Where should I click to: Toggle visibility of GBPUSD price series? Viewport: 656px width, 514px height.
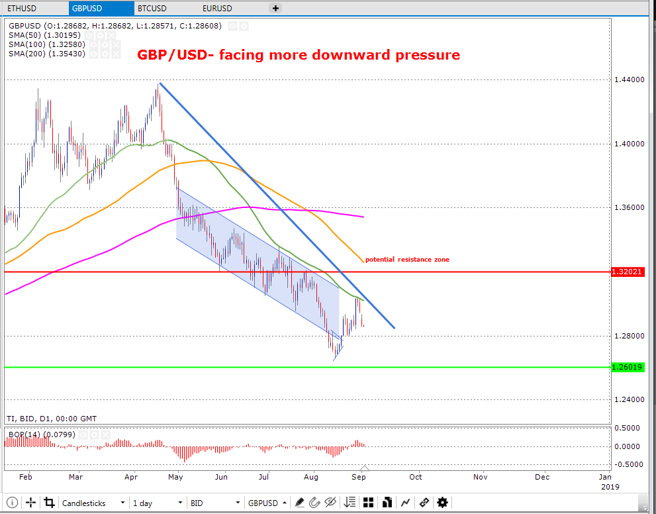[232, 26]
